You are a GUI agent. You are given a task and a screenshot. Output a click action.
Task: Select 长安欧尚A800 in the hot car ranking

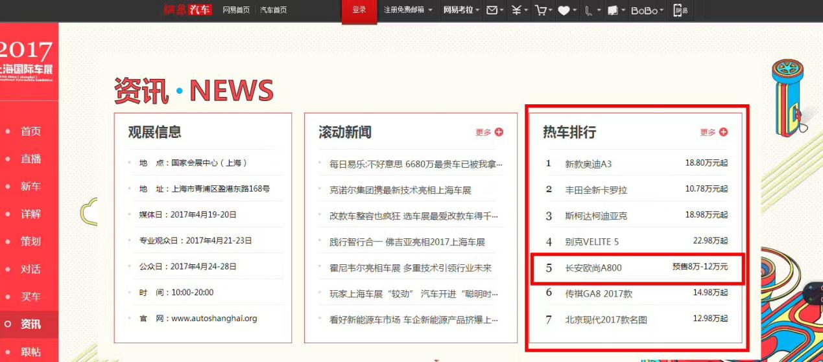click(x=593, y=267)
